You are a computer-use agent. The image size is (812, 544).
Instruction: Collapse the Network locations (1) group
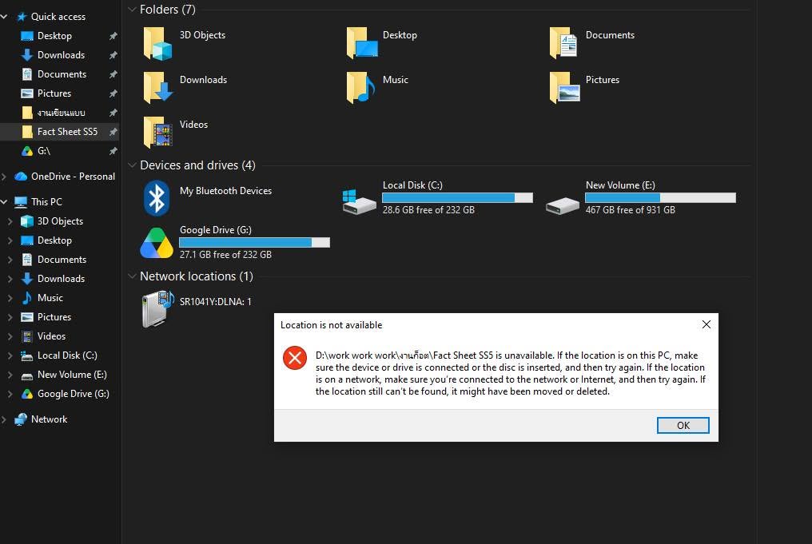(x=132, y=276)
